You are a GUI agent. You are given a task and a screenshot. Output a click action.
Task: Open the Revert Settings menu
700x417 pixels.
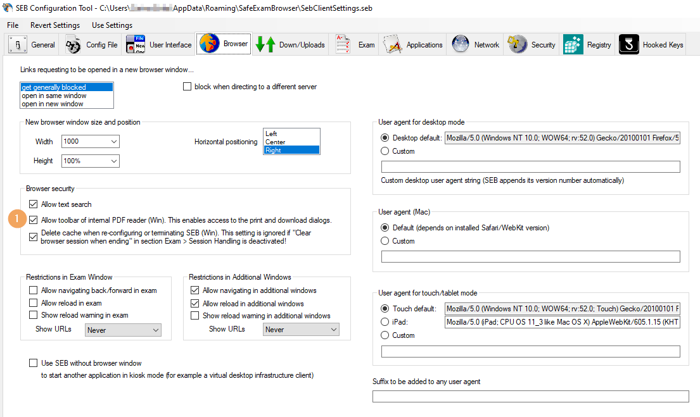tap(55, 25)
